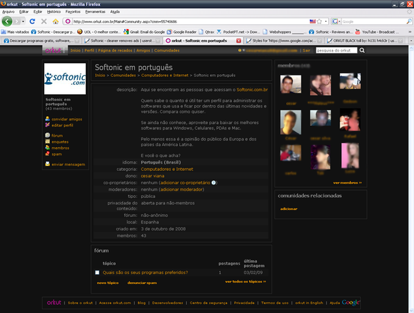Open the list all tabs dropdown
The width and height of the screenshot is (414, 313).
411,41
